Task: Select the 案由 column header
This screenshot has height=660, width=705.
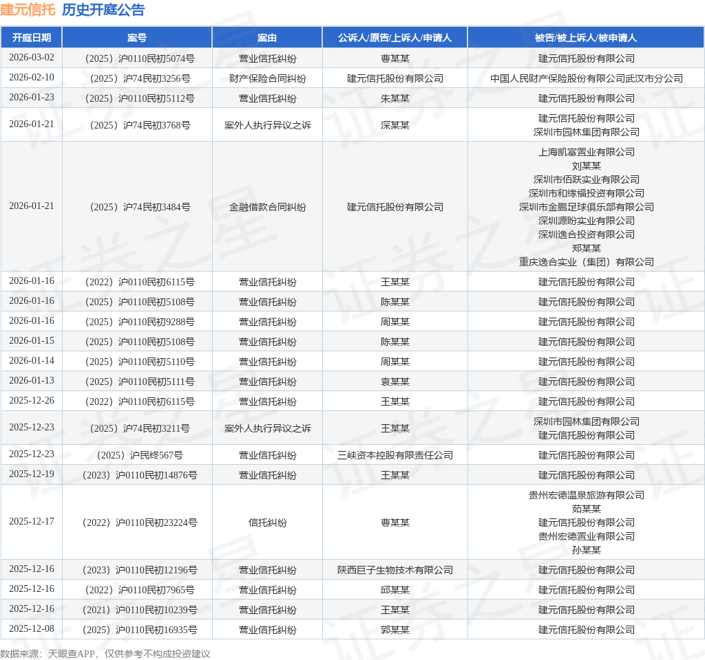Action: click(x=267, y=38)
